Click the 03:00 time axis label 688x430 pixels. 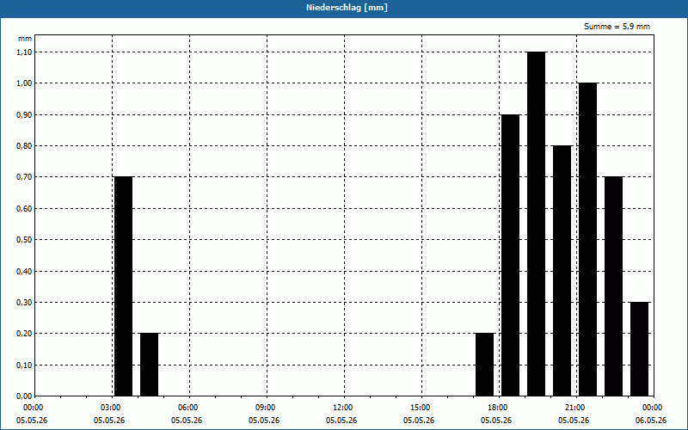point(112,408)
